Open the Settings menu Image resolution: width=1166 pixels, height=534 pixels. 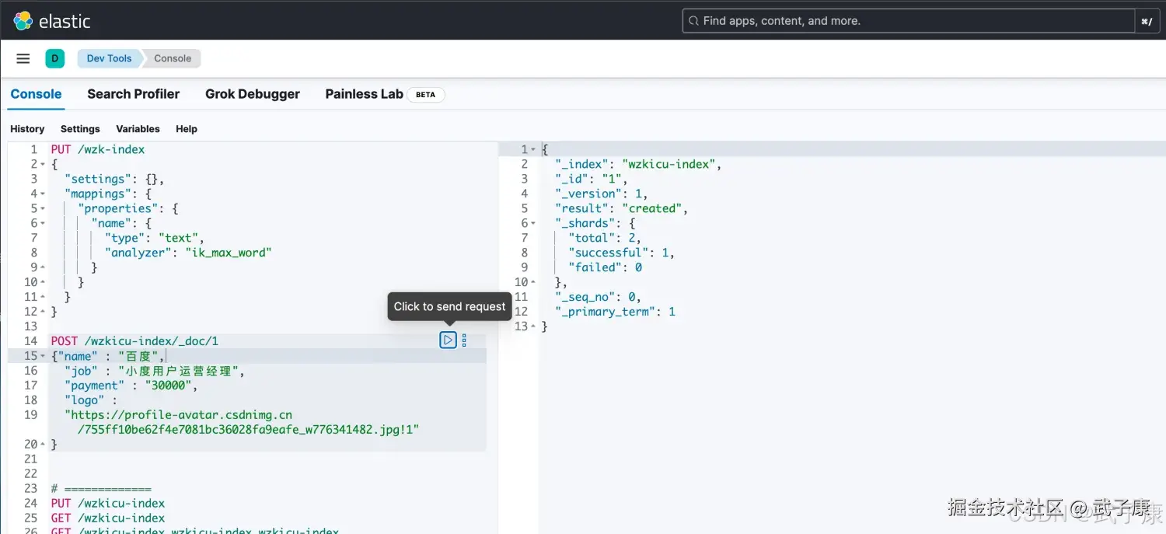(80, 128)
